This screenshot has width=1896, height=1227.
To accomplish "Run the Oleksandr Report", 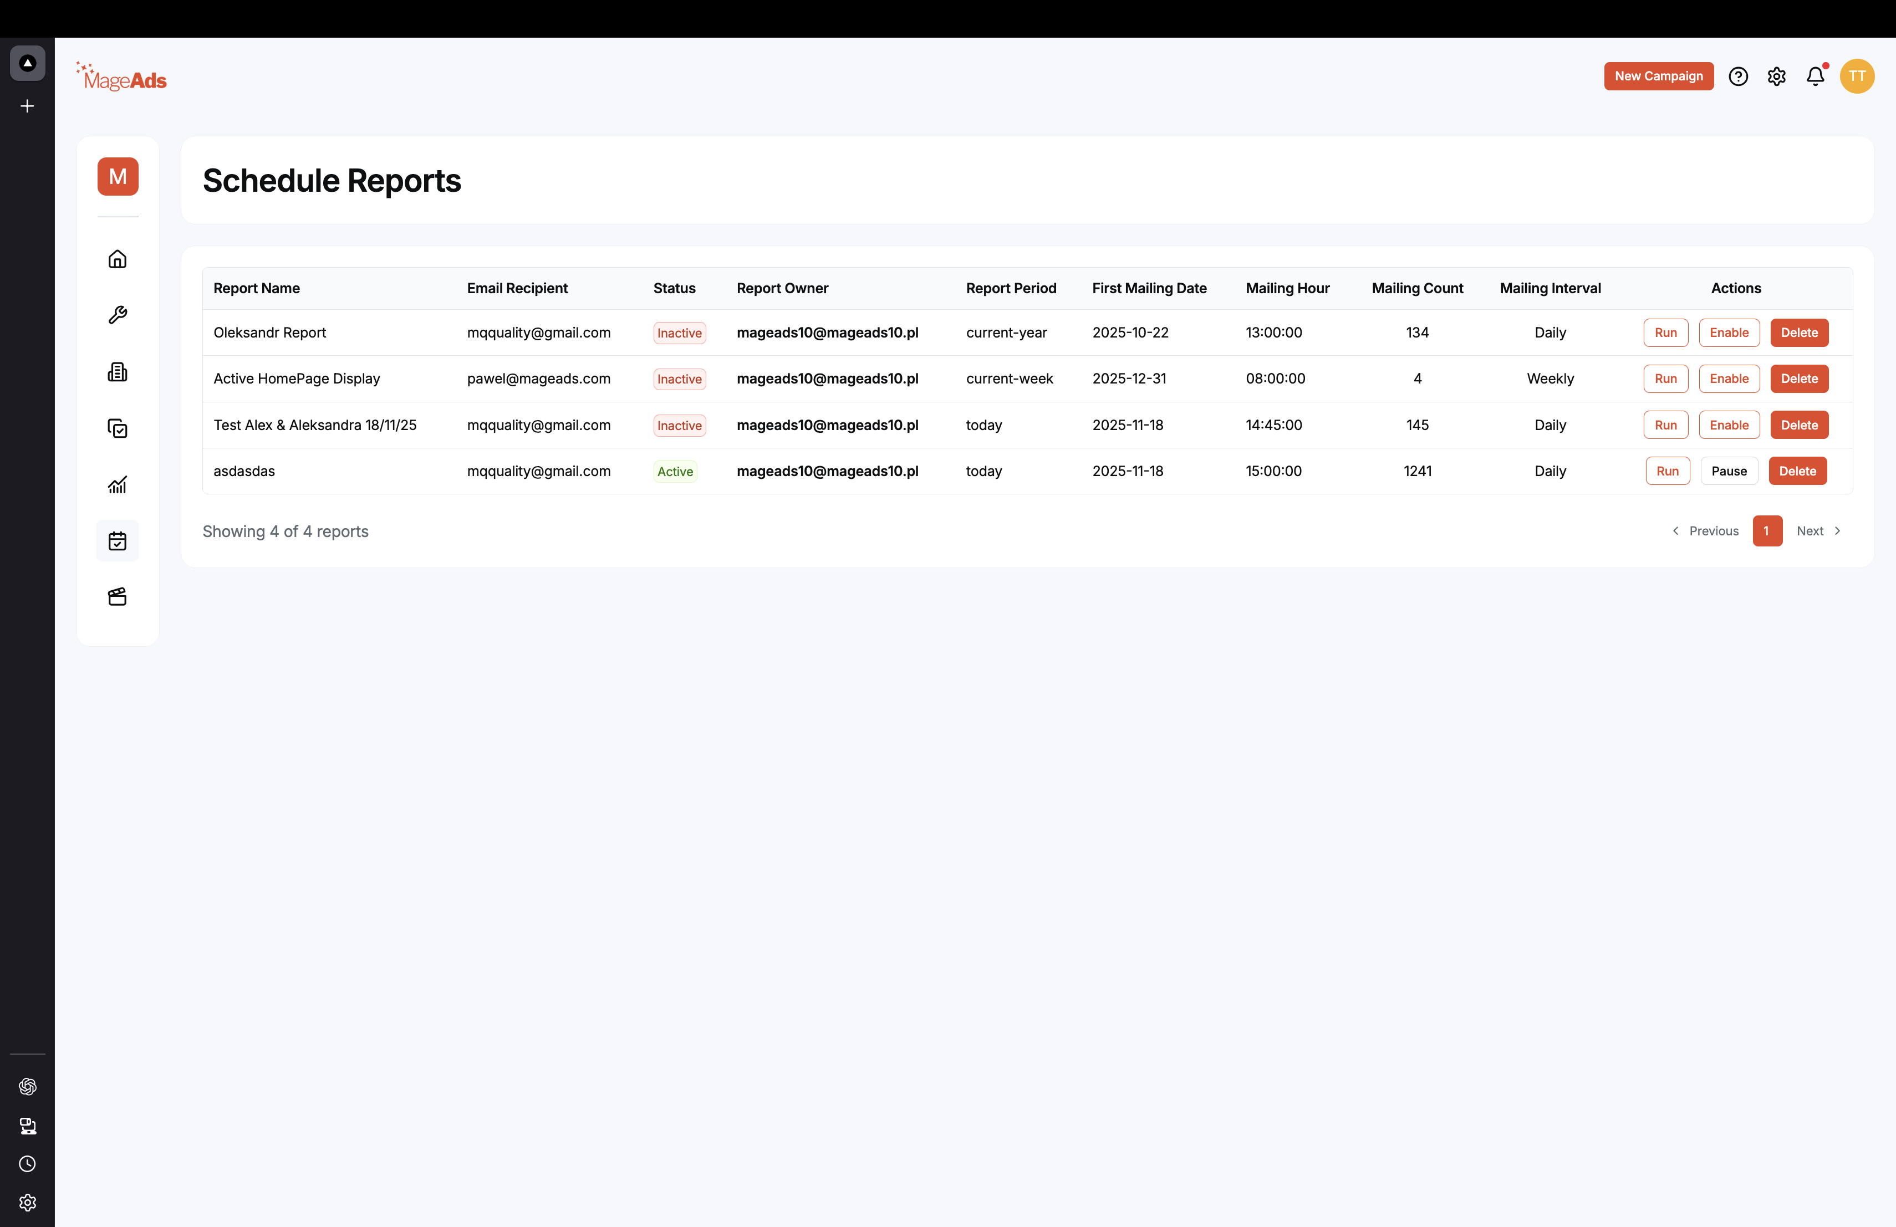I will point(1666,333).
